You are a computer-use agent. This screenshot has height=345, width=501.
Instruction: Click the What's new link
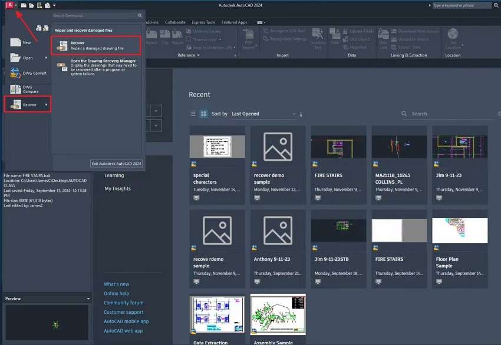[x=116, y=284]
